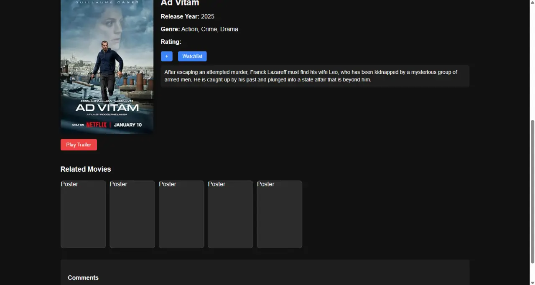Click the Genre Action, Crime, Drama text
The image size is (535, 285).
pos(199,29)
